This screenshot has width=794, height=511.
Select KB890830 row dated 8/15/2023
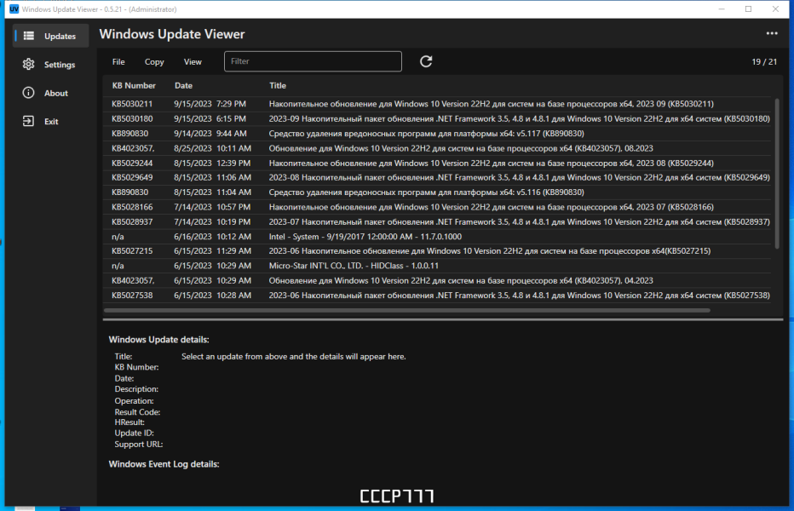(x=438, y=192)
